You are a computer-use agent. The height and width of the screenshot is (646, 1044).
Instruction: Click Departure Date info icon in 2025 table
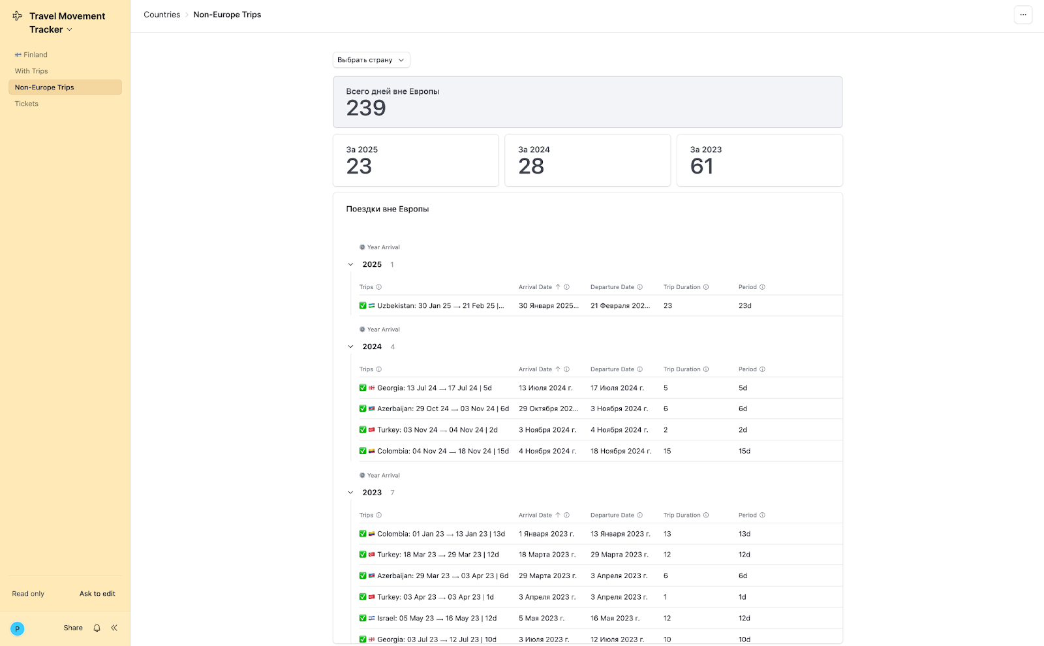click(639, 287)
